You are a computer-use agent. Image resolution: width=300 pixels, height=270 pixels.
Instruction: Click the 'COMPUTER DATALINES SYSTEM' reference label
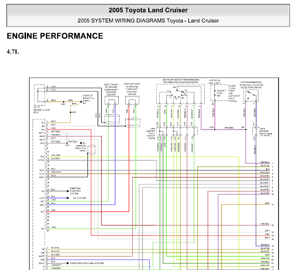87,263
